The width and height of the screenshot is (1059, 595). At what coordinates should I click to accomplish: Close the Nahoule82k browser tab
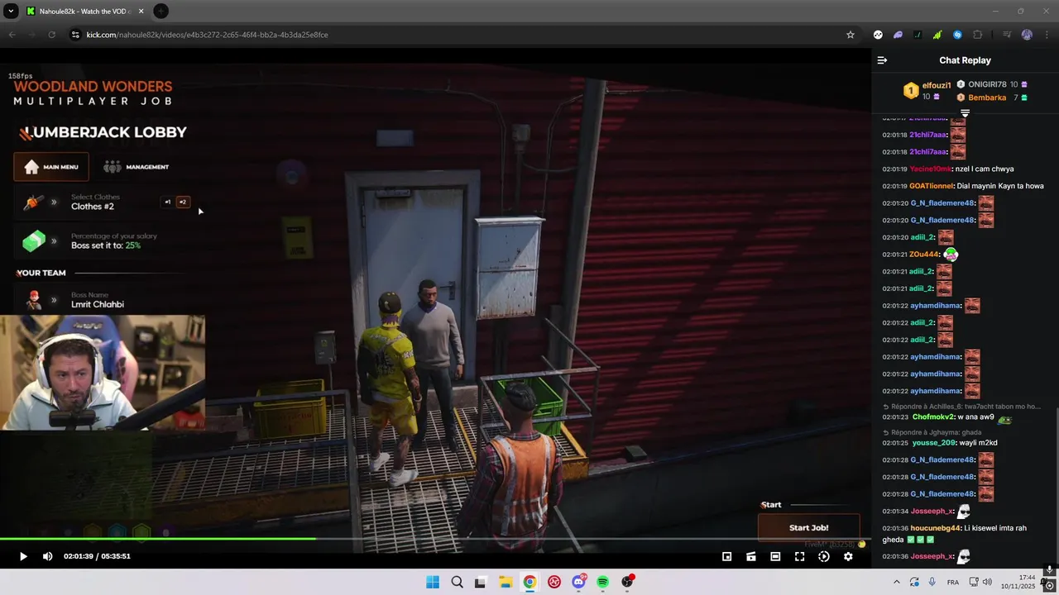(141, 11)
